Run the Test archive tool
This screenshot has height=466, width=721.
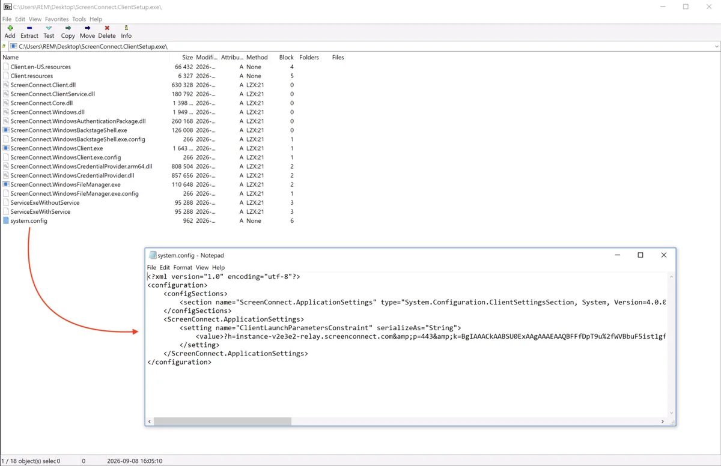pos(49,28)
